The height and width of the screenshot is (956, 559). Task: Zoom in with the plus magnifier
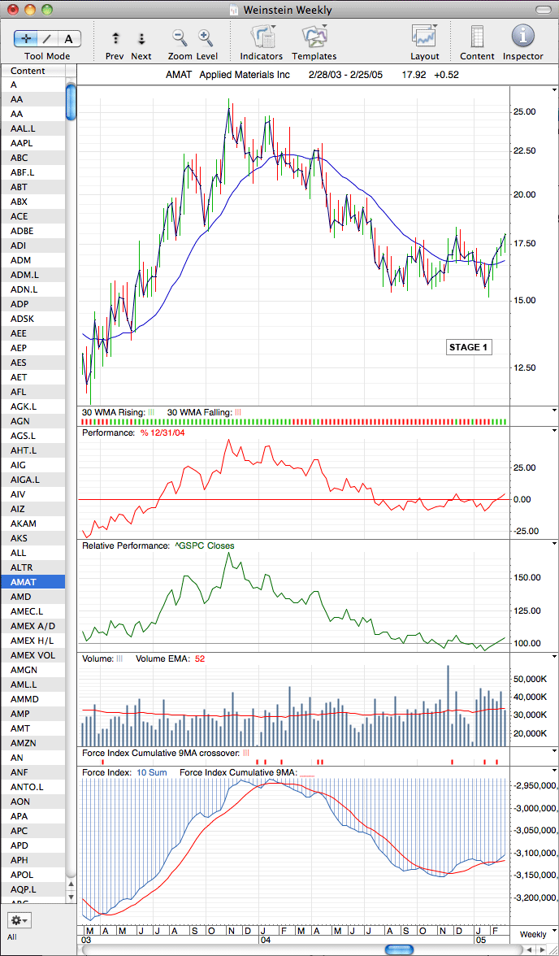pos(206,37)
